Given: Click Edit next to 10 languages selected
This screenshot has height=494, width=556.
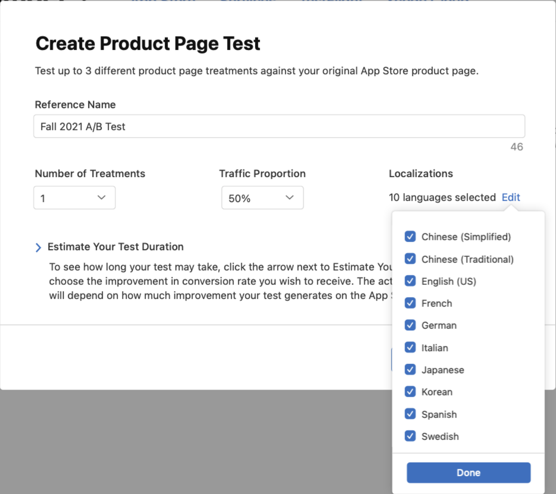Looking at the screenshot, I should coord(511,197).
